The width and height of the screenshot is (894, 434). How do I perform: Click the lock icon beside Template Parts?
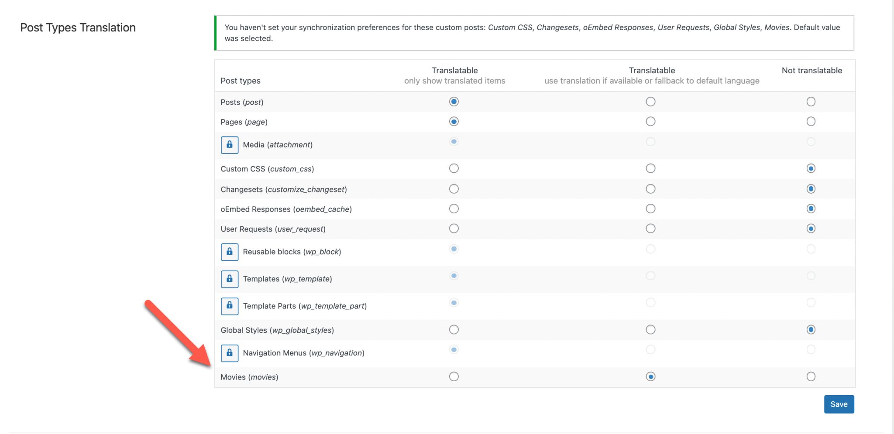coord(229,306)
